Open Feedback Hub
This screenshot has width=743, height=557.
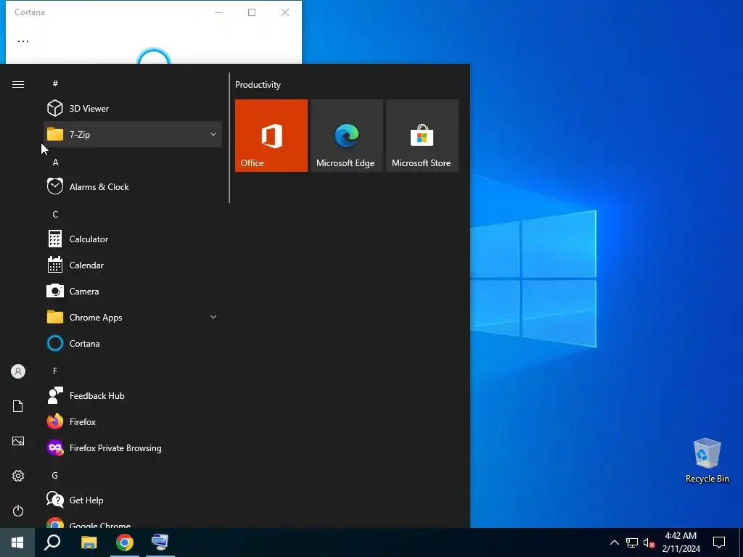[133, 395]
